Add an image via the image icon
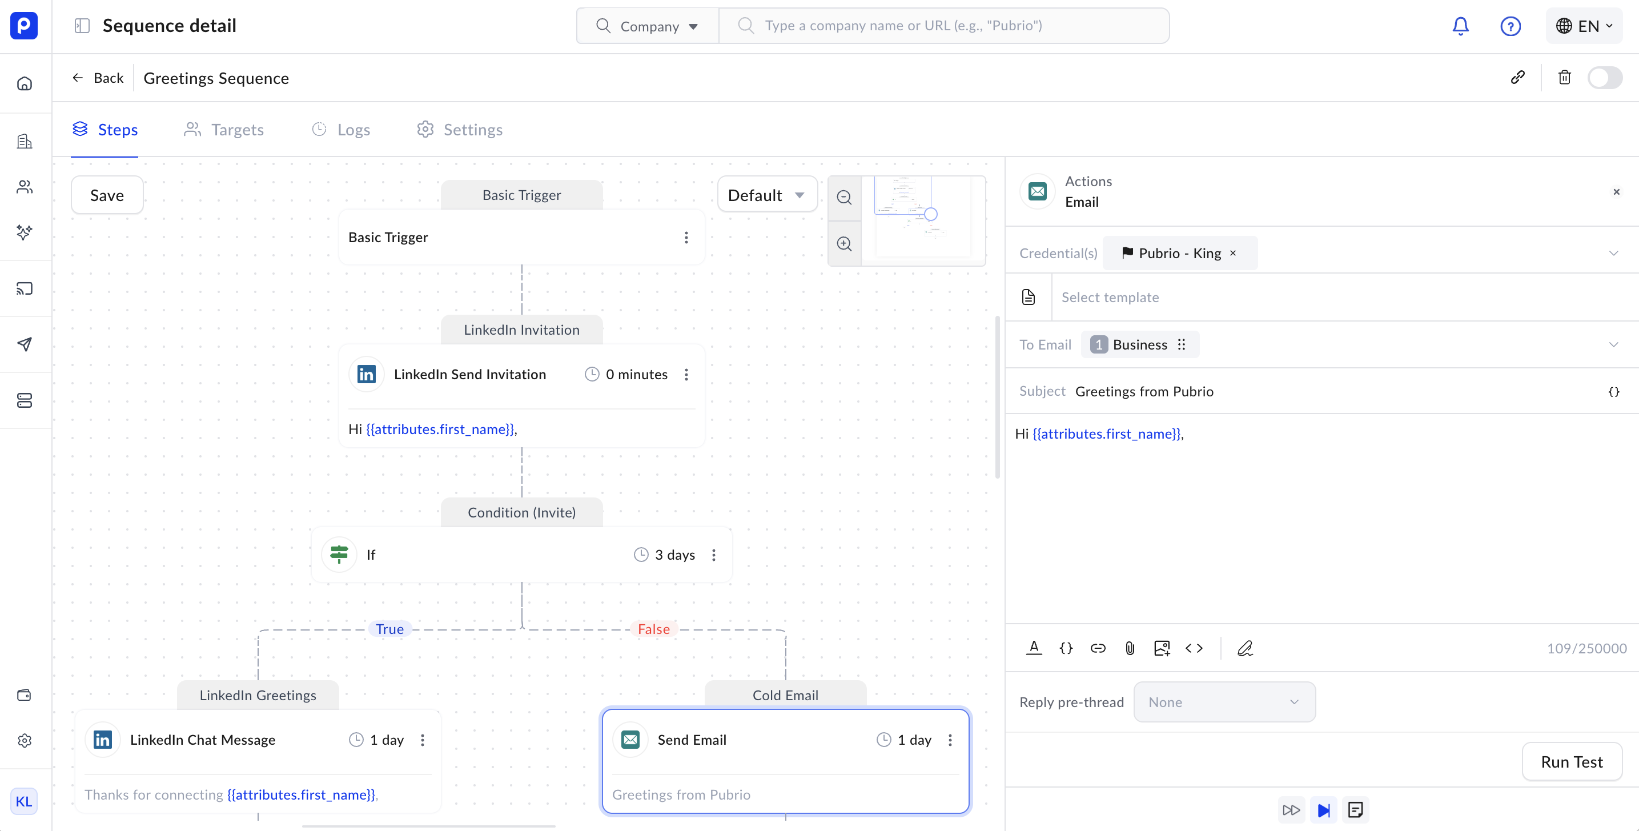 tap(1162, 648)
